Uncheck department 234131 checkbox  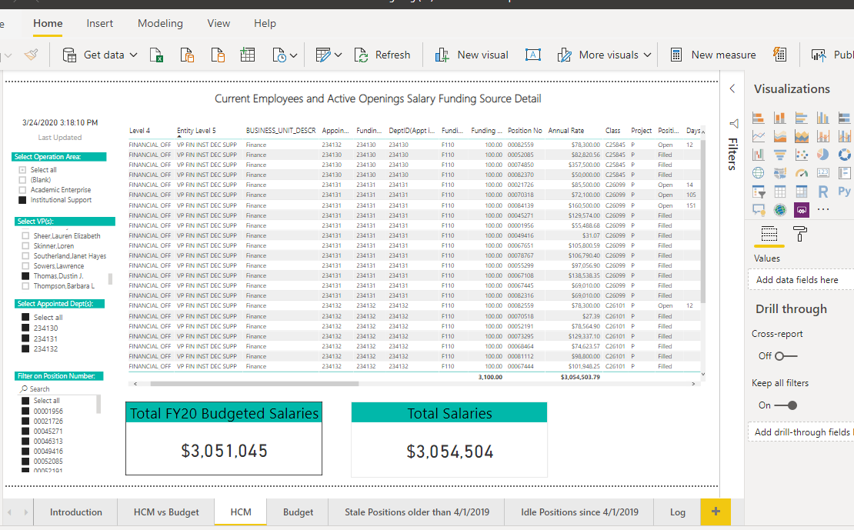click(x=25, y=338)
